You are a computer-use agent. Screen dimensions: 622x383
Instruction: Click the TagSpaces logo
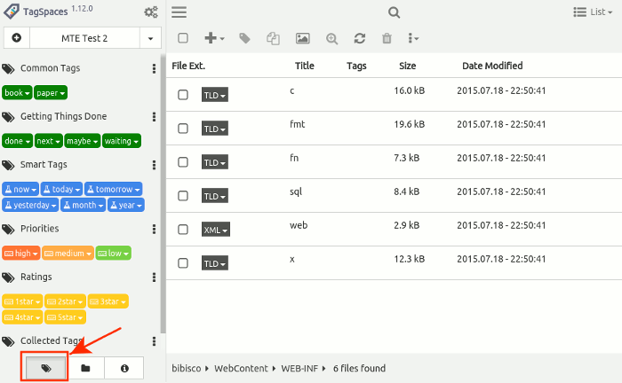12,12
